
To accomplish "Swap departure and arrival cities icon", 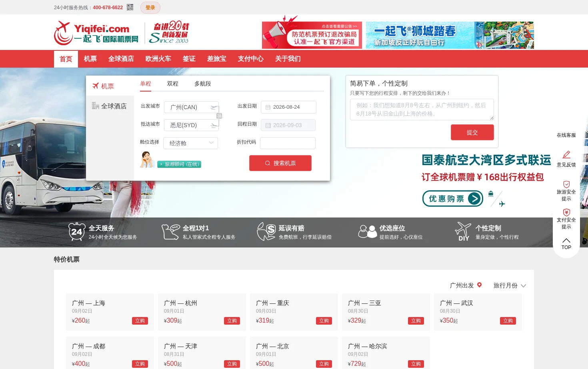I will tap(219, 116).
